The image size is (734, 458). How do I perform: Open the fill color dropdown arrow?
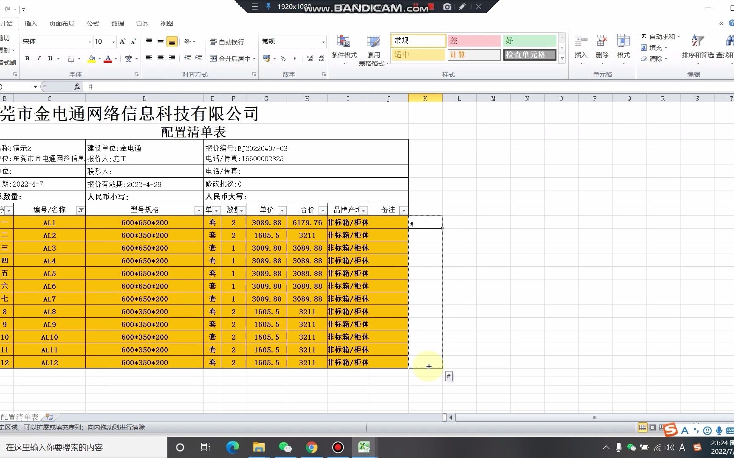[99, 59]
